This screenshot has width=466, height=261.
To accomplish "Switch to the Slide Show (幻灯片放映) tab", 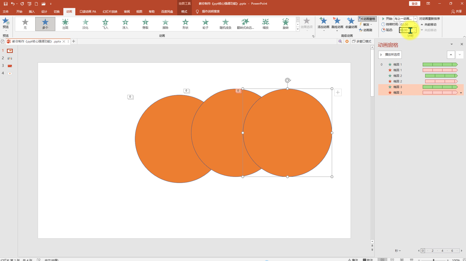I will (x=110, y=11).
